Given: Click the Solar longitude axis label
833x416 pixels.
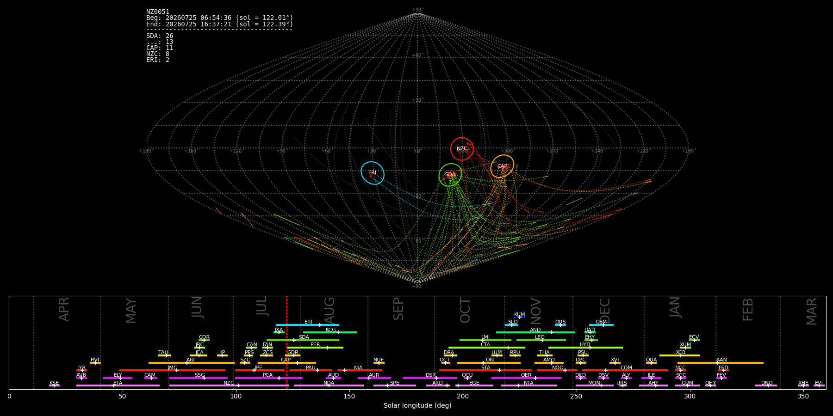Looking at the screenshot, I should [417, 405].
